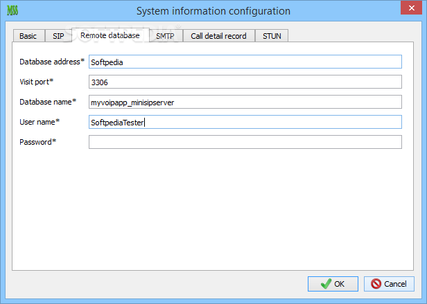
Task: Click the Visit port field showing 3306
Action: [x=245, y=82]
